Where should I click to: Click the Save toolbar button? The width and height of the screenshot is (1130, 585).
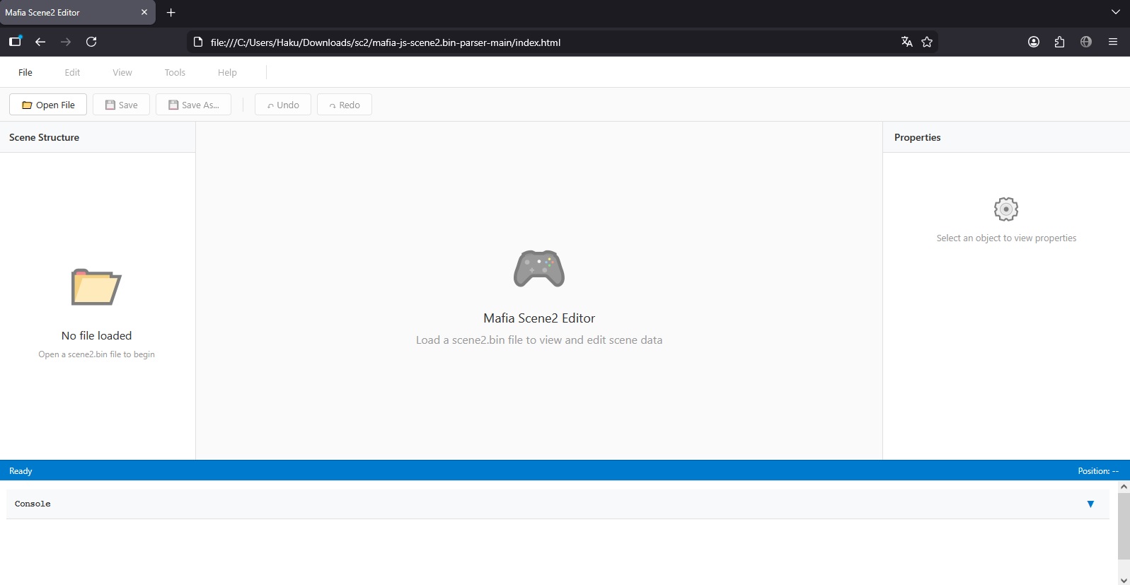[x=121, y=105]
